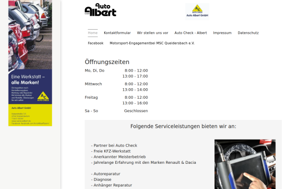Go to Wir stellen uns vor

[153, 33]
